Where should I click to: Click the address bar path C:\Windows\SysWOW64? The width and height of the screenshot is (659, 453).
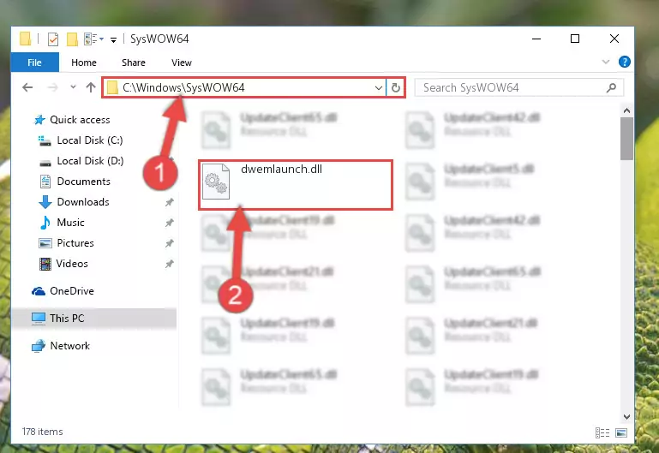(x=183, y=87)
